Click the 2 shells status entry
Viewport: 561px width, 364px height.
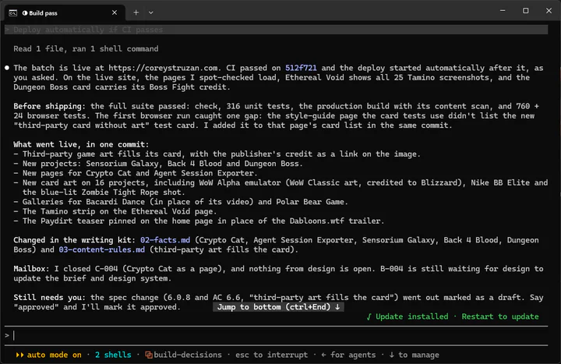pos(113,355)
